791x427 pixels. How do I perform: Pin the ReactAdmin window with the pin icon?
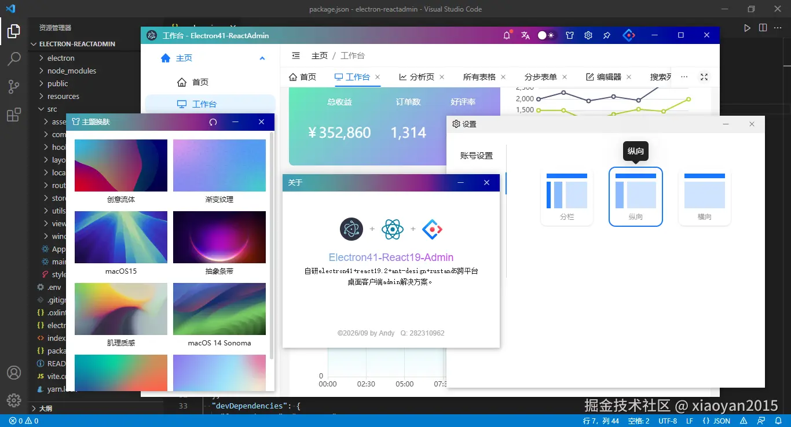tap(607, 35)
